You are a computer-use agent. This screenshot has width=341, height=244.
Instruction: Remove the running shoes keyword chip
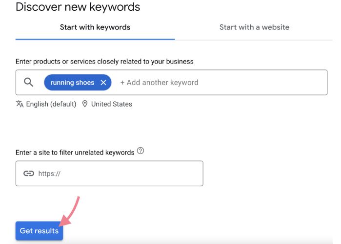[x=103, y=83]
